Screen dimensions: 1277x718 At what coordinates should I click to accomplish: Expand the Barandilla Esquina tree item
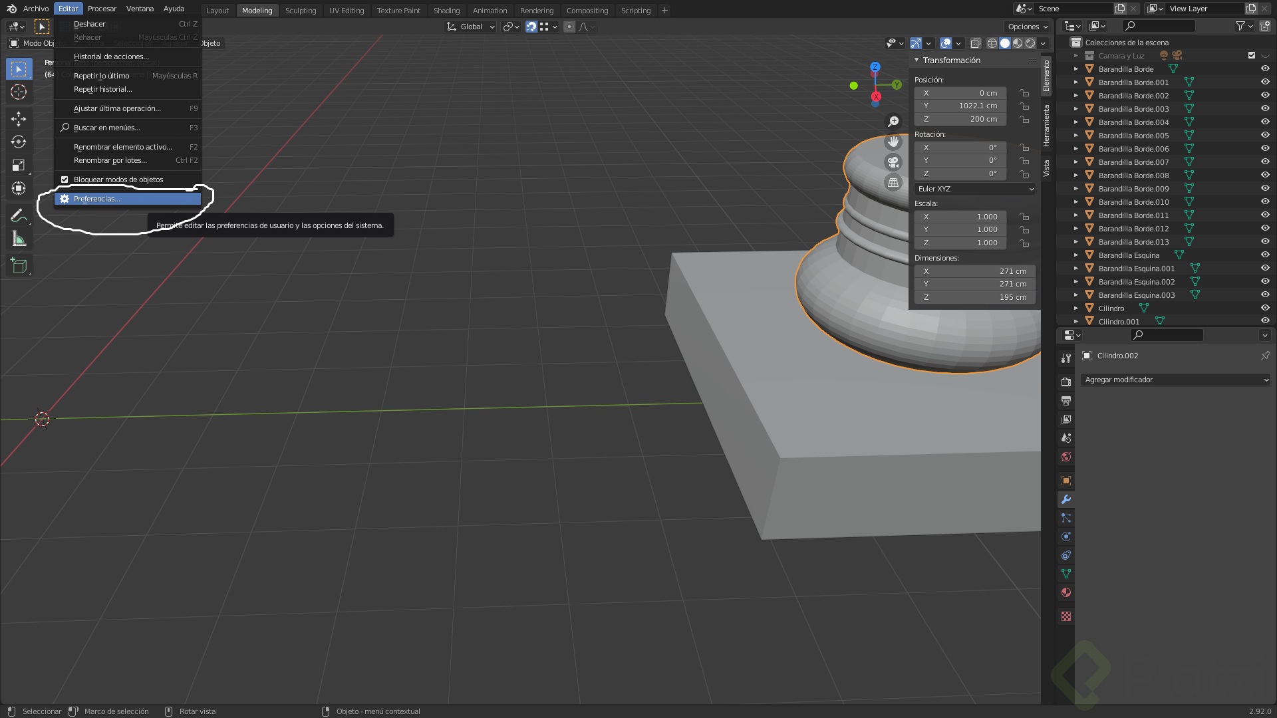tap(1075, 255)
